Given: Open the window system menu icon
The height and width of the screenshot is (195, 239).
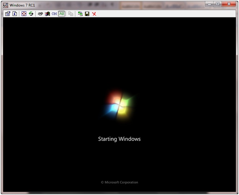Looking at the screenshot, I should (6, 5).
